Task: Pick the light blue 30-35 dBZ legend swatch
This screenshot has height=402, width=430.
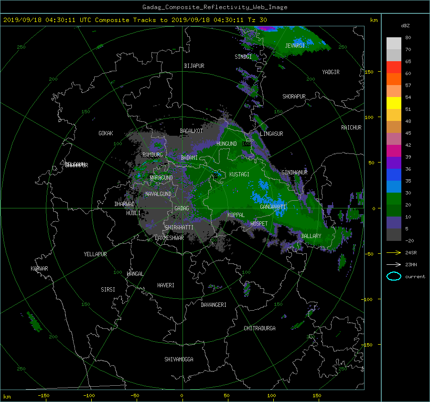Action: [x=394, y=186]
